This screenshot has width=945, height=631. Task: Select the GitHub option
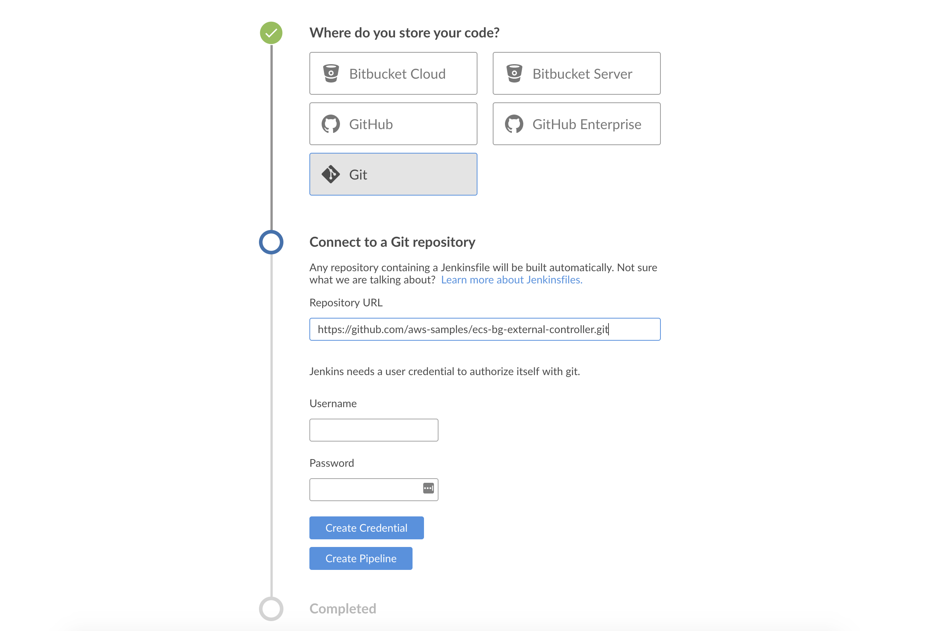393,123
